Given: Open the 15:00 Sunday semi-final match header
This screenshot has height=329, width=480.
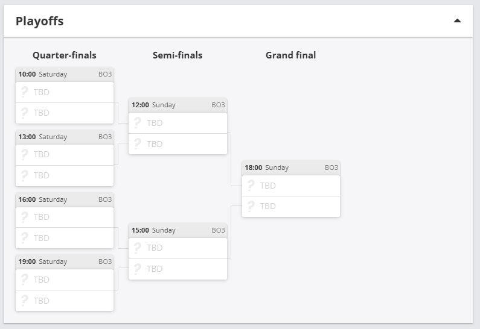Looking at the screenshot, I should point(178,230).
